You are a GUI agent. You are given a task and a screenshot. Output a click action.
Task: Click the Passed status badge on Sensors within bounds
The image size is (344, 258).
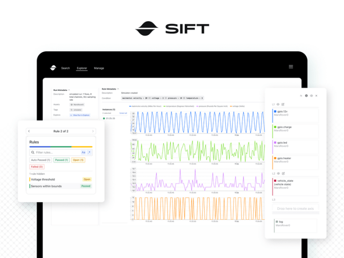86,186
